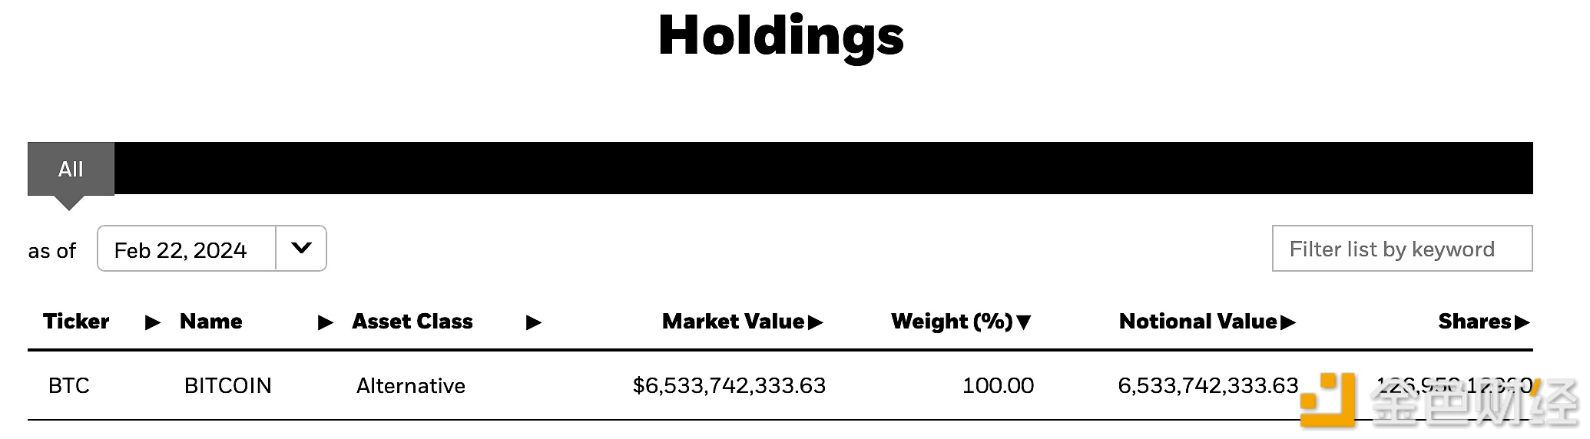
Task: Click the sort arrow beside Ticker
Action: pyautogui.click(x=152, y=322)
